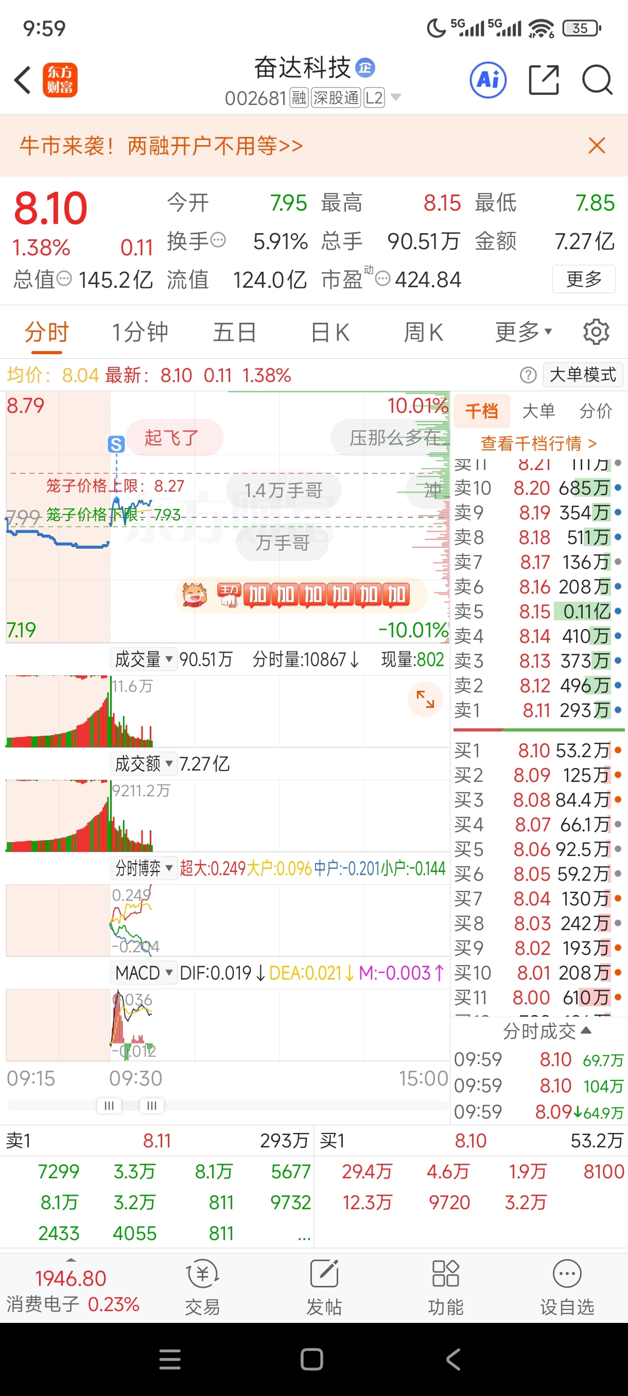Open the 交易 trade icon

point(203,1287)
